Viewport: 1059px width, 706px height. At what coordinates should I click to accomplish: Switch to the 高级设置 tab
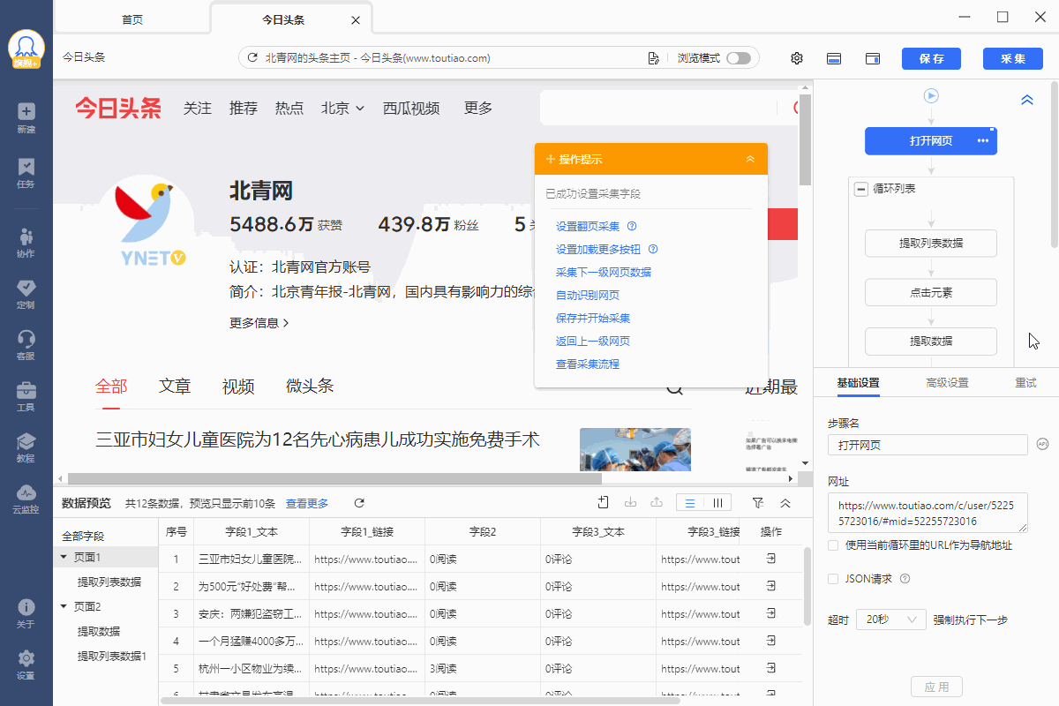[947, 382]
